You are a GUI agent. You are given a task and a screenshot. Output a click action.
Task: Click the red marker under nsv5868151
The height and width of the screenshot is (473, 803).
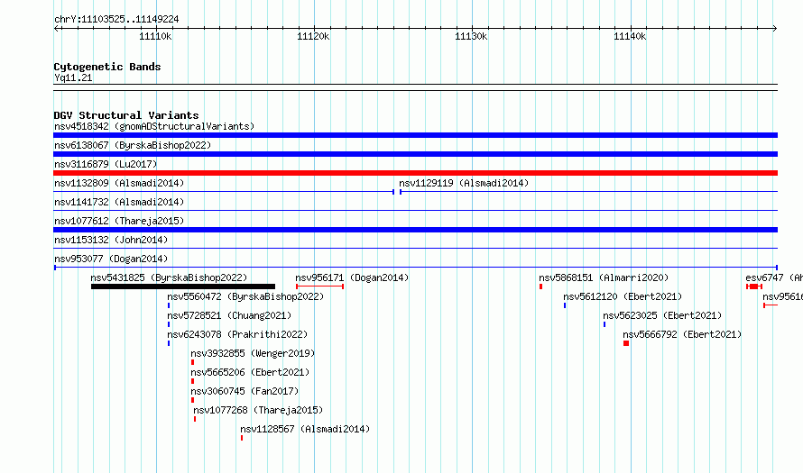click(x=540, y=287)
